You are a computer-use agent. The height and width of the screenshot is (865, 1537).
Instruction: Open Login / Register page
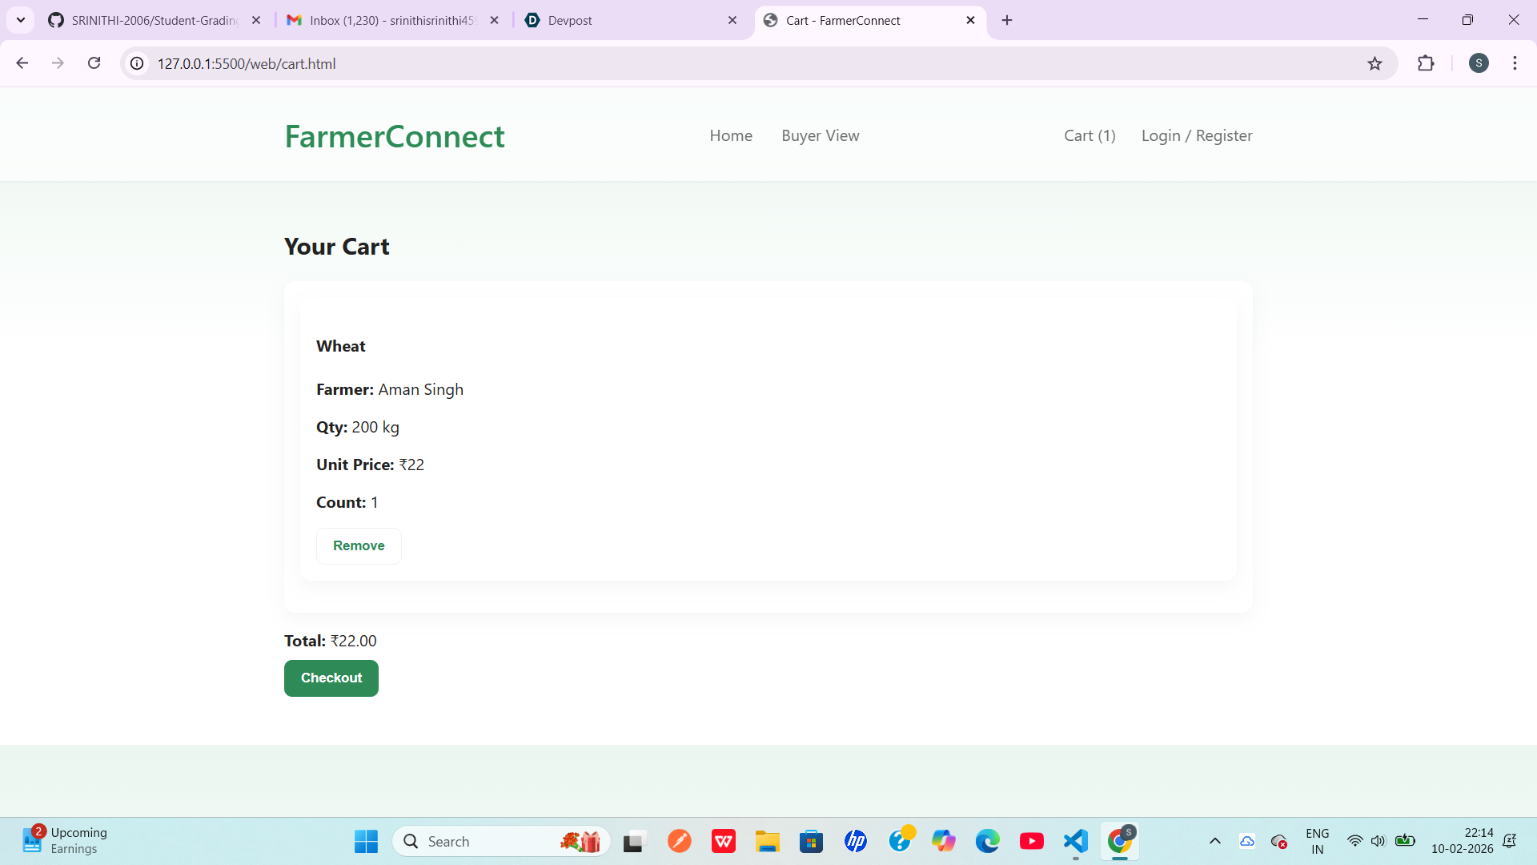(1196, 135)
